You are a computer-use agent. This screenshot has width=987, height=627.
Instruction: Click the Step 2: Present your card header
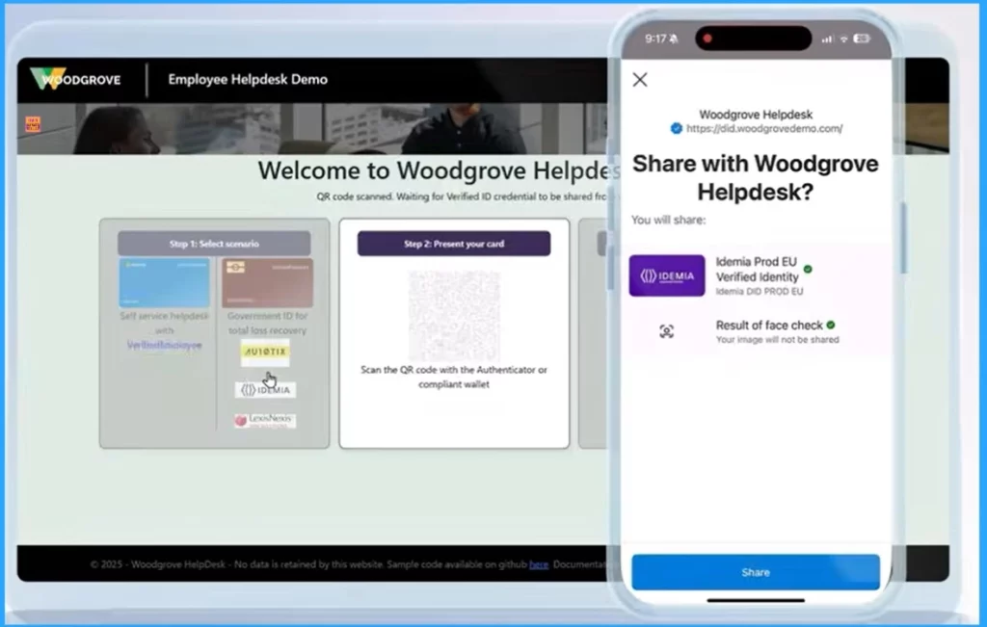coord(454,244)
